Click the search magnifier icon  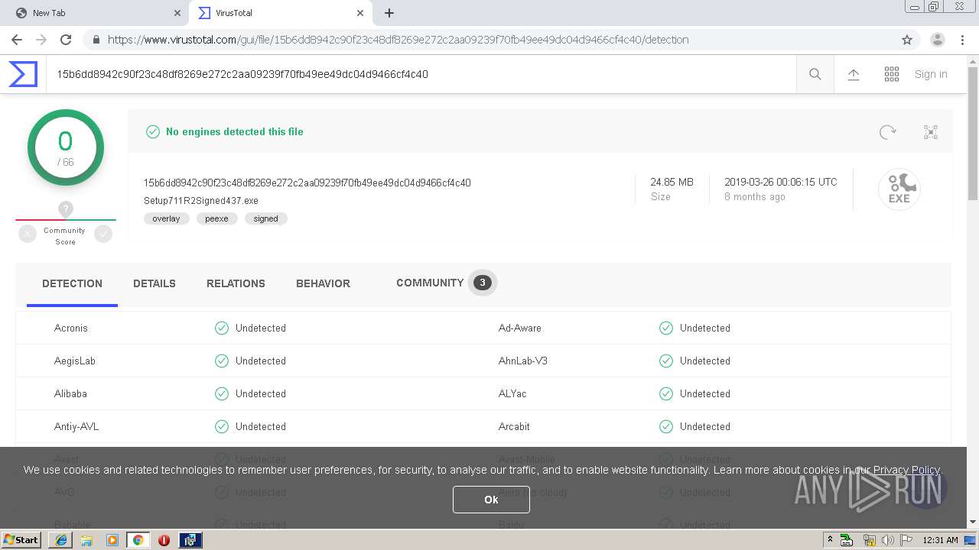(815, 74)
